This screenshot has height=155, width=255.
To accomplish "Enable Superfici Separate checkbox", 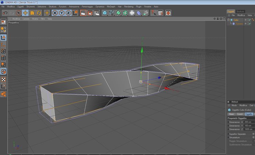I will tap(254, 134).
